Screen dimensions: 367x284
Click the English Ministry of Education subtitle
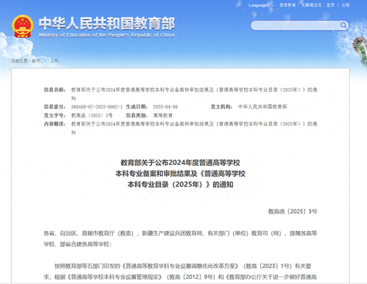pyautogui.click(x=107, y=35)
